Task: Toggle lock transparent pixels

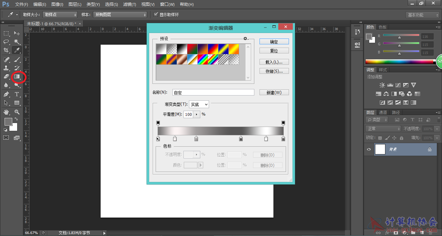Action: (x=380, y=138)
